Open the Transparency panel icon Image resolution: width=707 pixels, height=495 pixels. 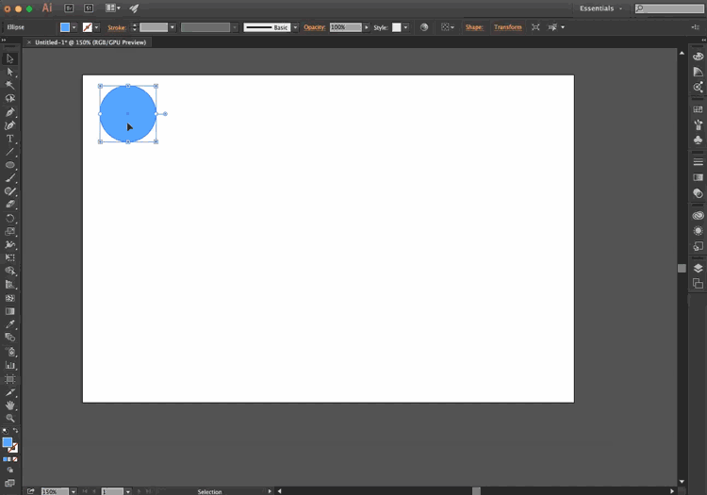click(698, 193)
